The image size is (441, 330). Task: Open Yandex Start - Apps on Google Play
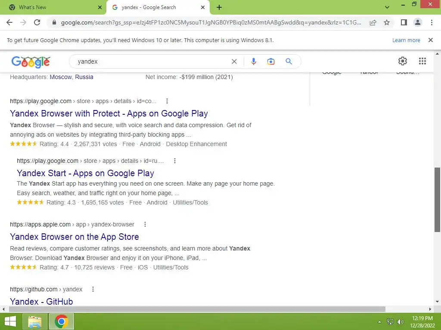click(x=86, y=173)
